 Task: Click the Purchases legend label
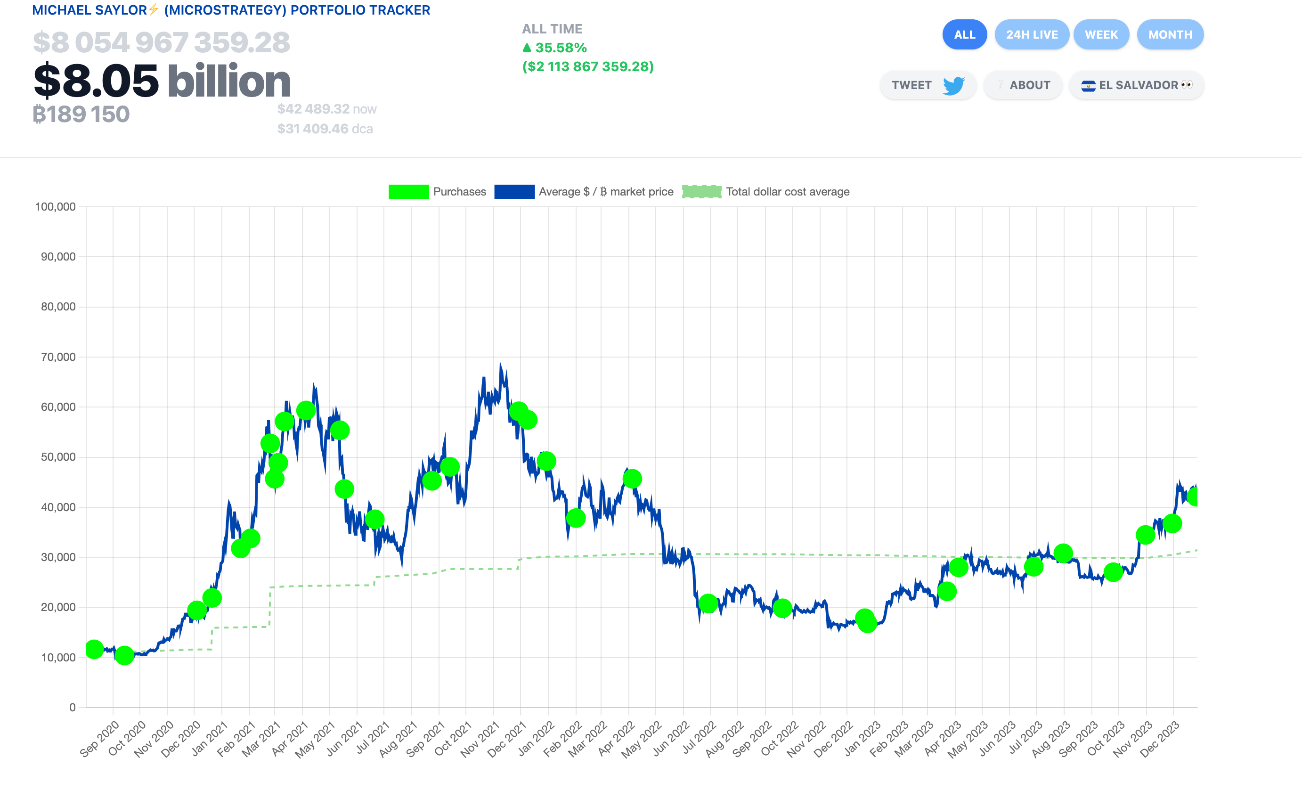(x=459, y=192)
